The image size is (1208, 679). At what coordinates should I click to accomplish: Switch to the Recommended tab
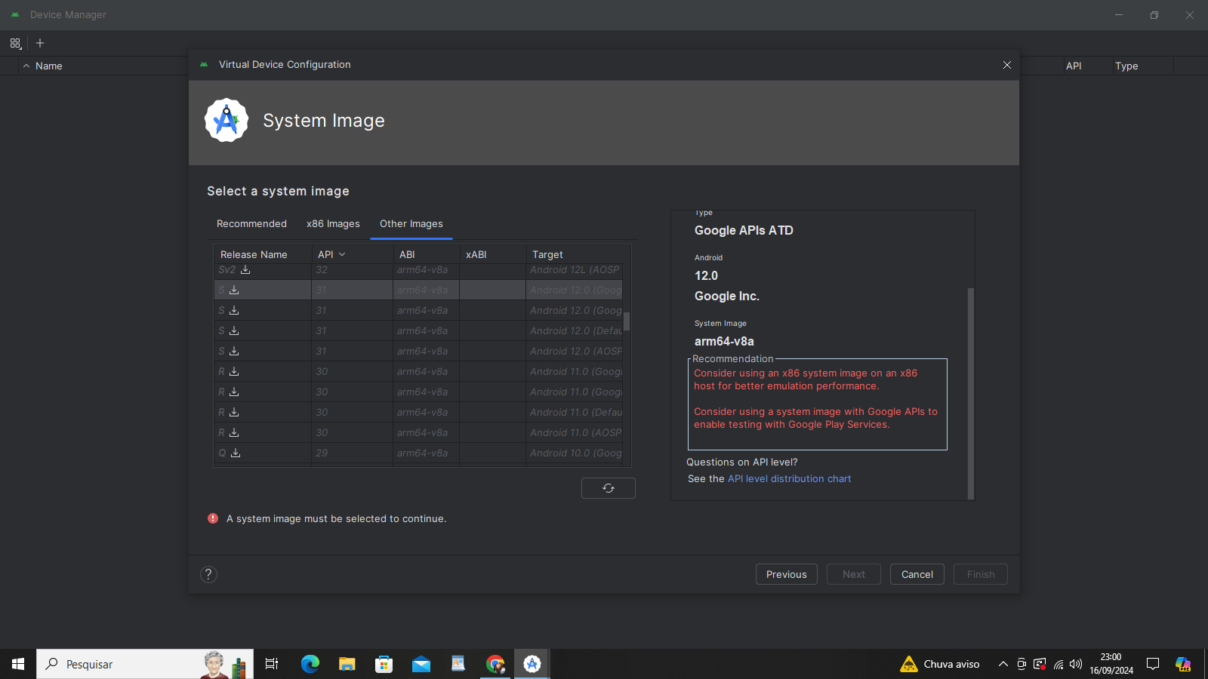coord(251,224)
